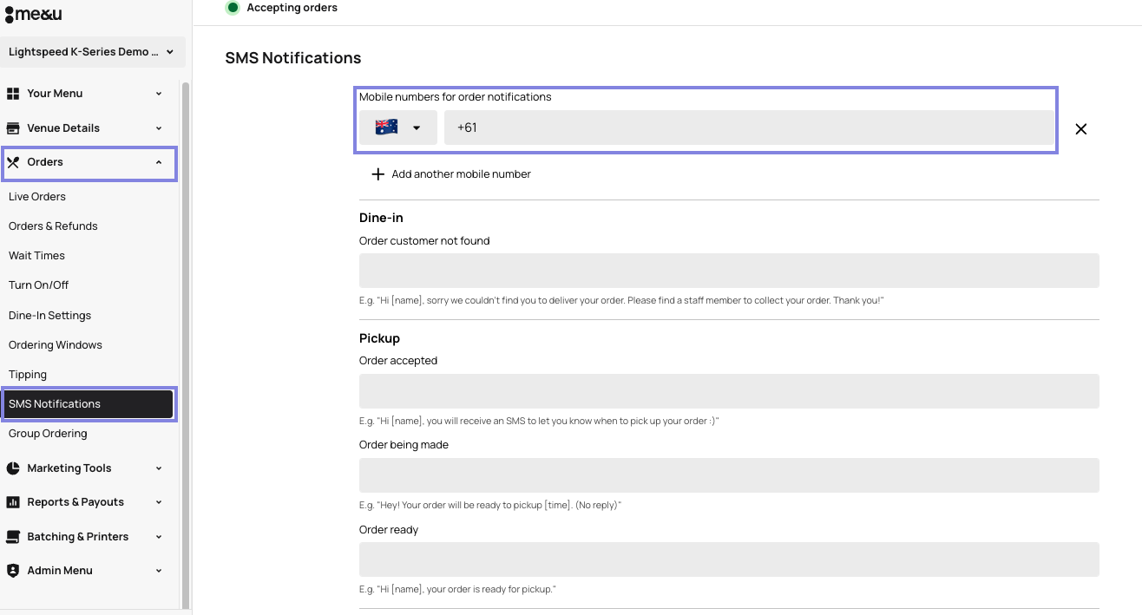Click the green Accepting orders indicator
1142x615 pixels.
click(232, 7)
